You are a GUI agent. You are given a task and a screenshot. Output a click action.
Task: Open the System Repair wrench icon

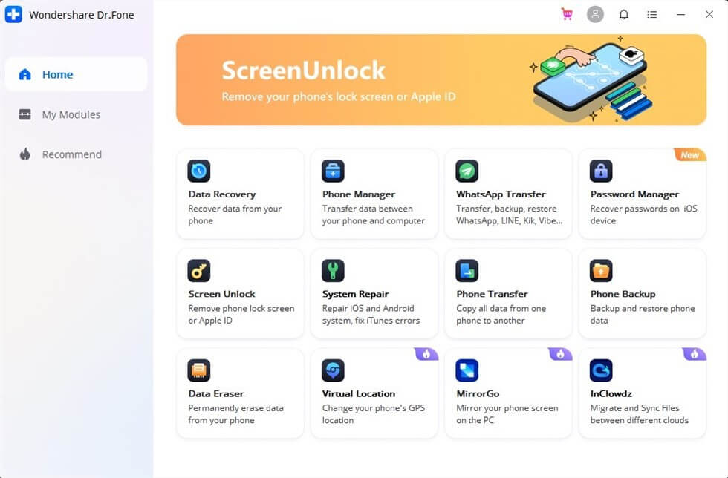point(333,270)
